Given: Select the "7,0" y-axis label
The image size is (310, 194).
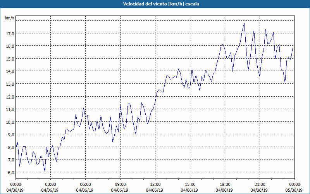Looking at the screenshot, I should point(11,160).
